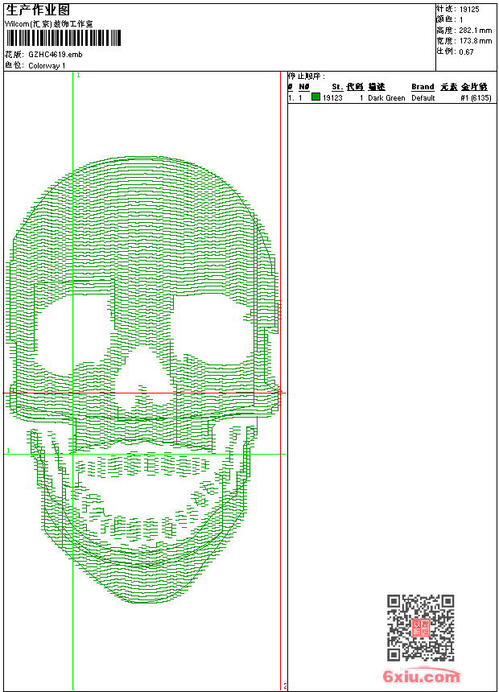Click the red seal in QR code center

coord(420,628)
